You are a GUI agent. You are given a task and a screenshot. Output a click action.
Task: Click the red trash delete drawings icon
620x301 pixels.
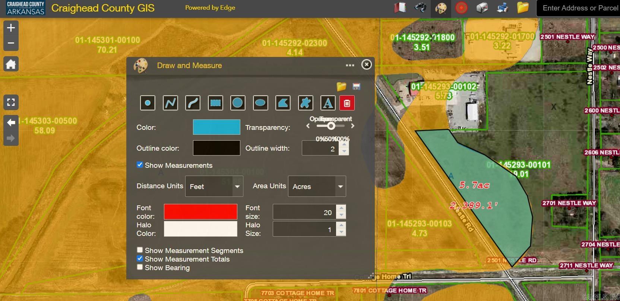[x=347, y=103]
